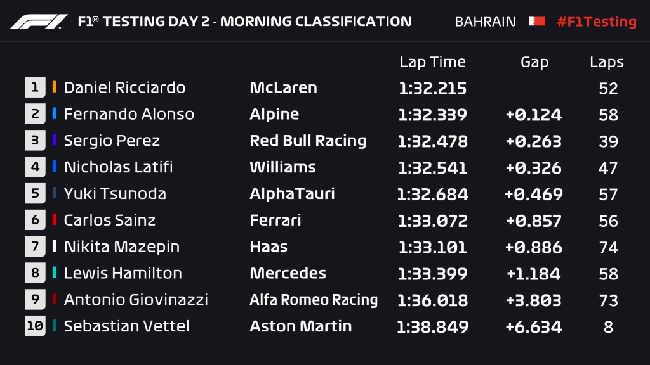Click the F1 logo
Viewport: 650px width, 365px height.
[39, 22]
